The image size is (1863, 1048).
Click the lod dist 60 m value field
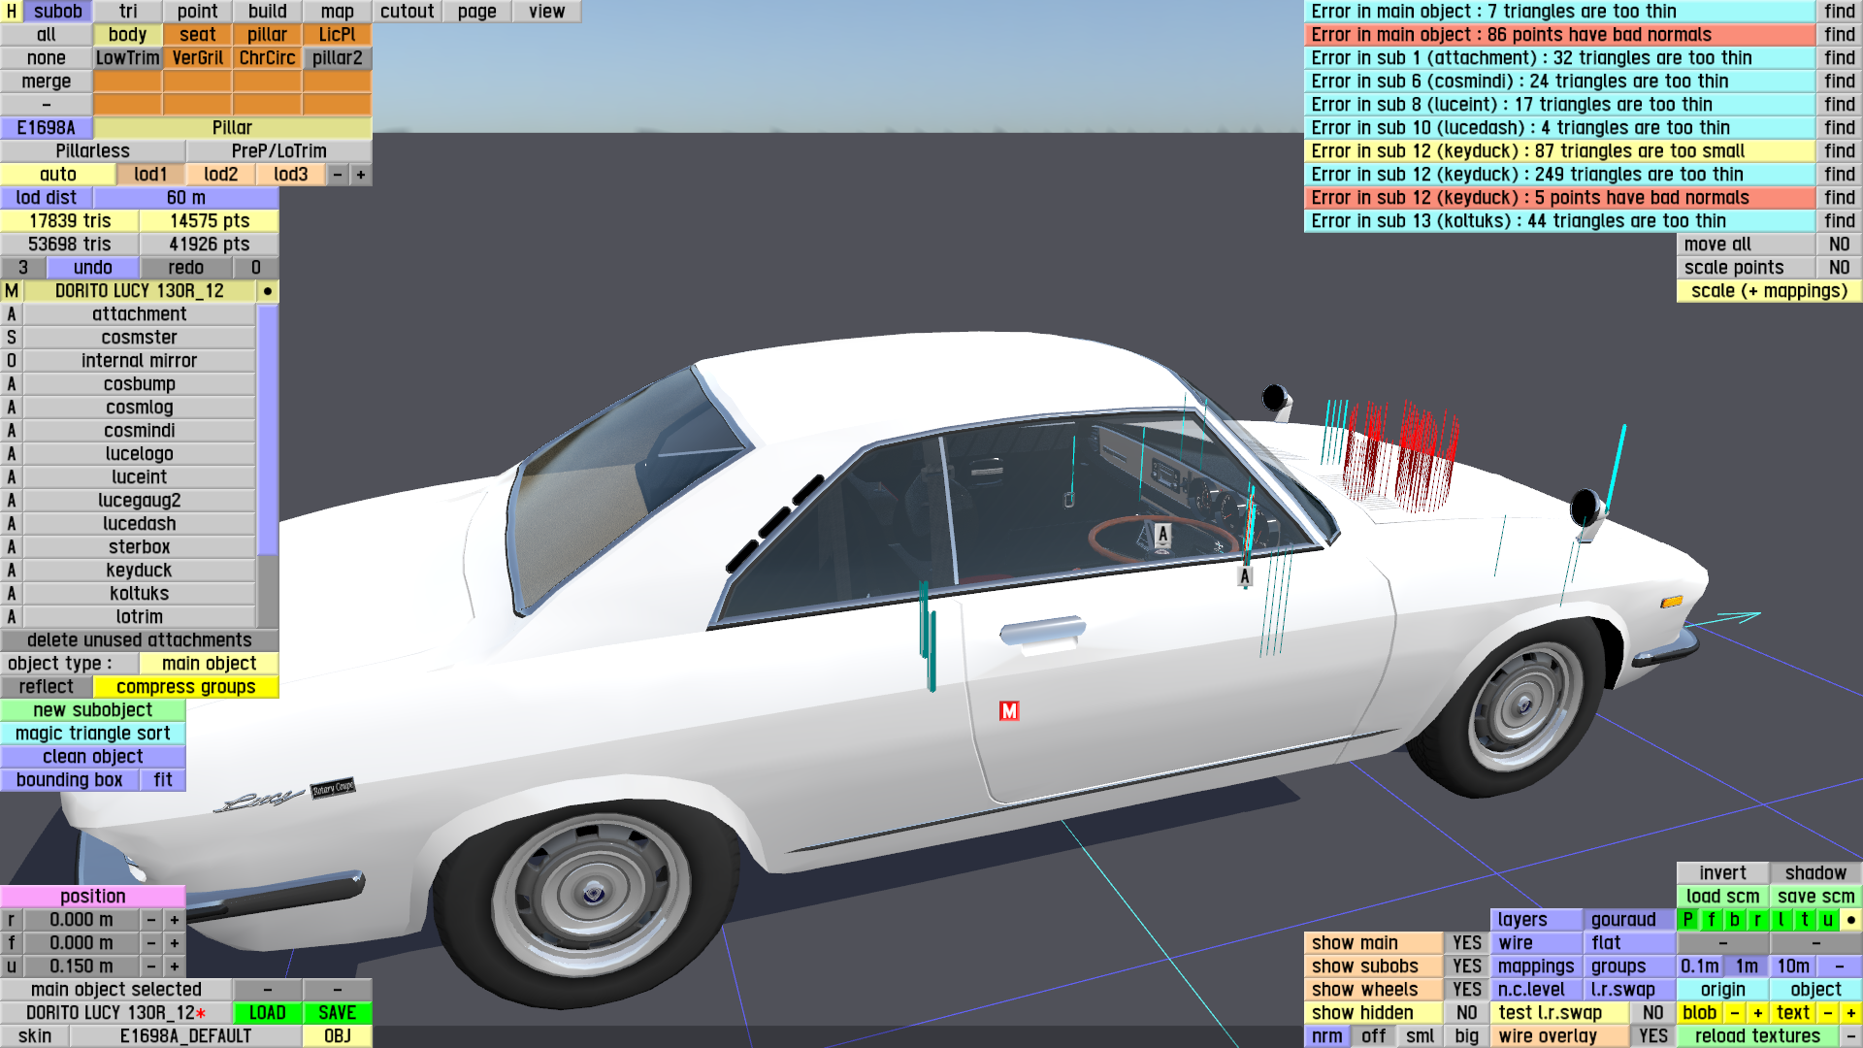coord(185,198)
